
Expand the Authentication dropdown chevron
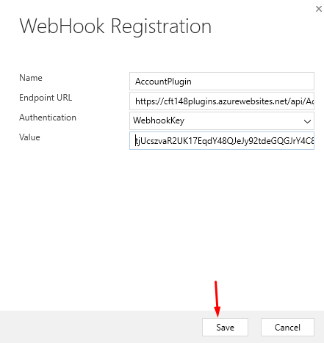[307, 121]
